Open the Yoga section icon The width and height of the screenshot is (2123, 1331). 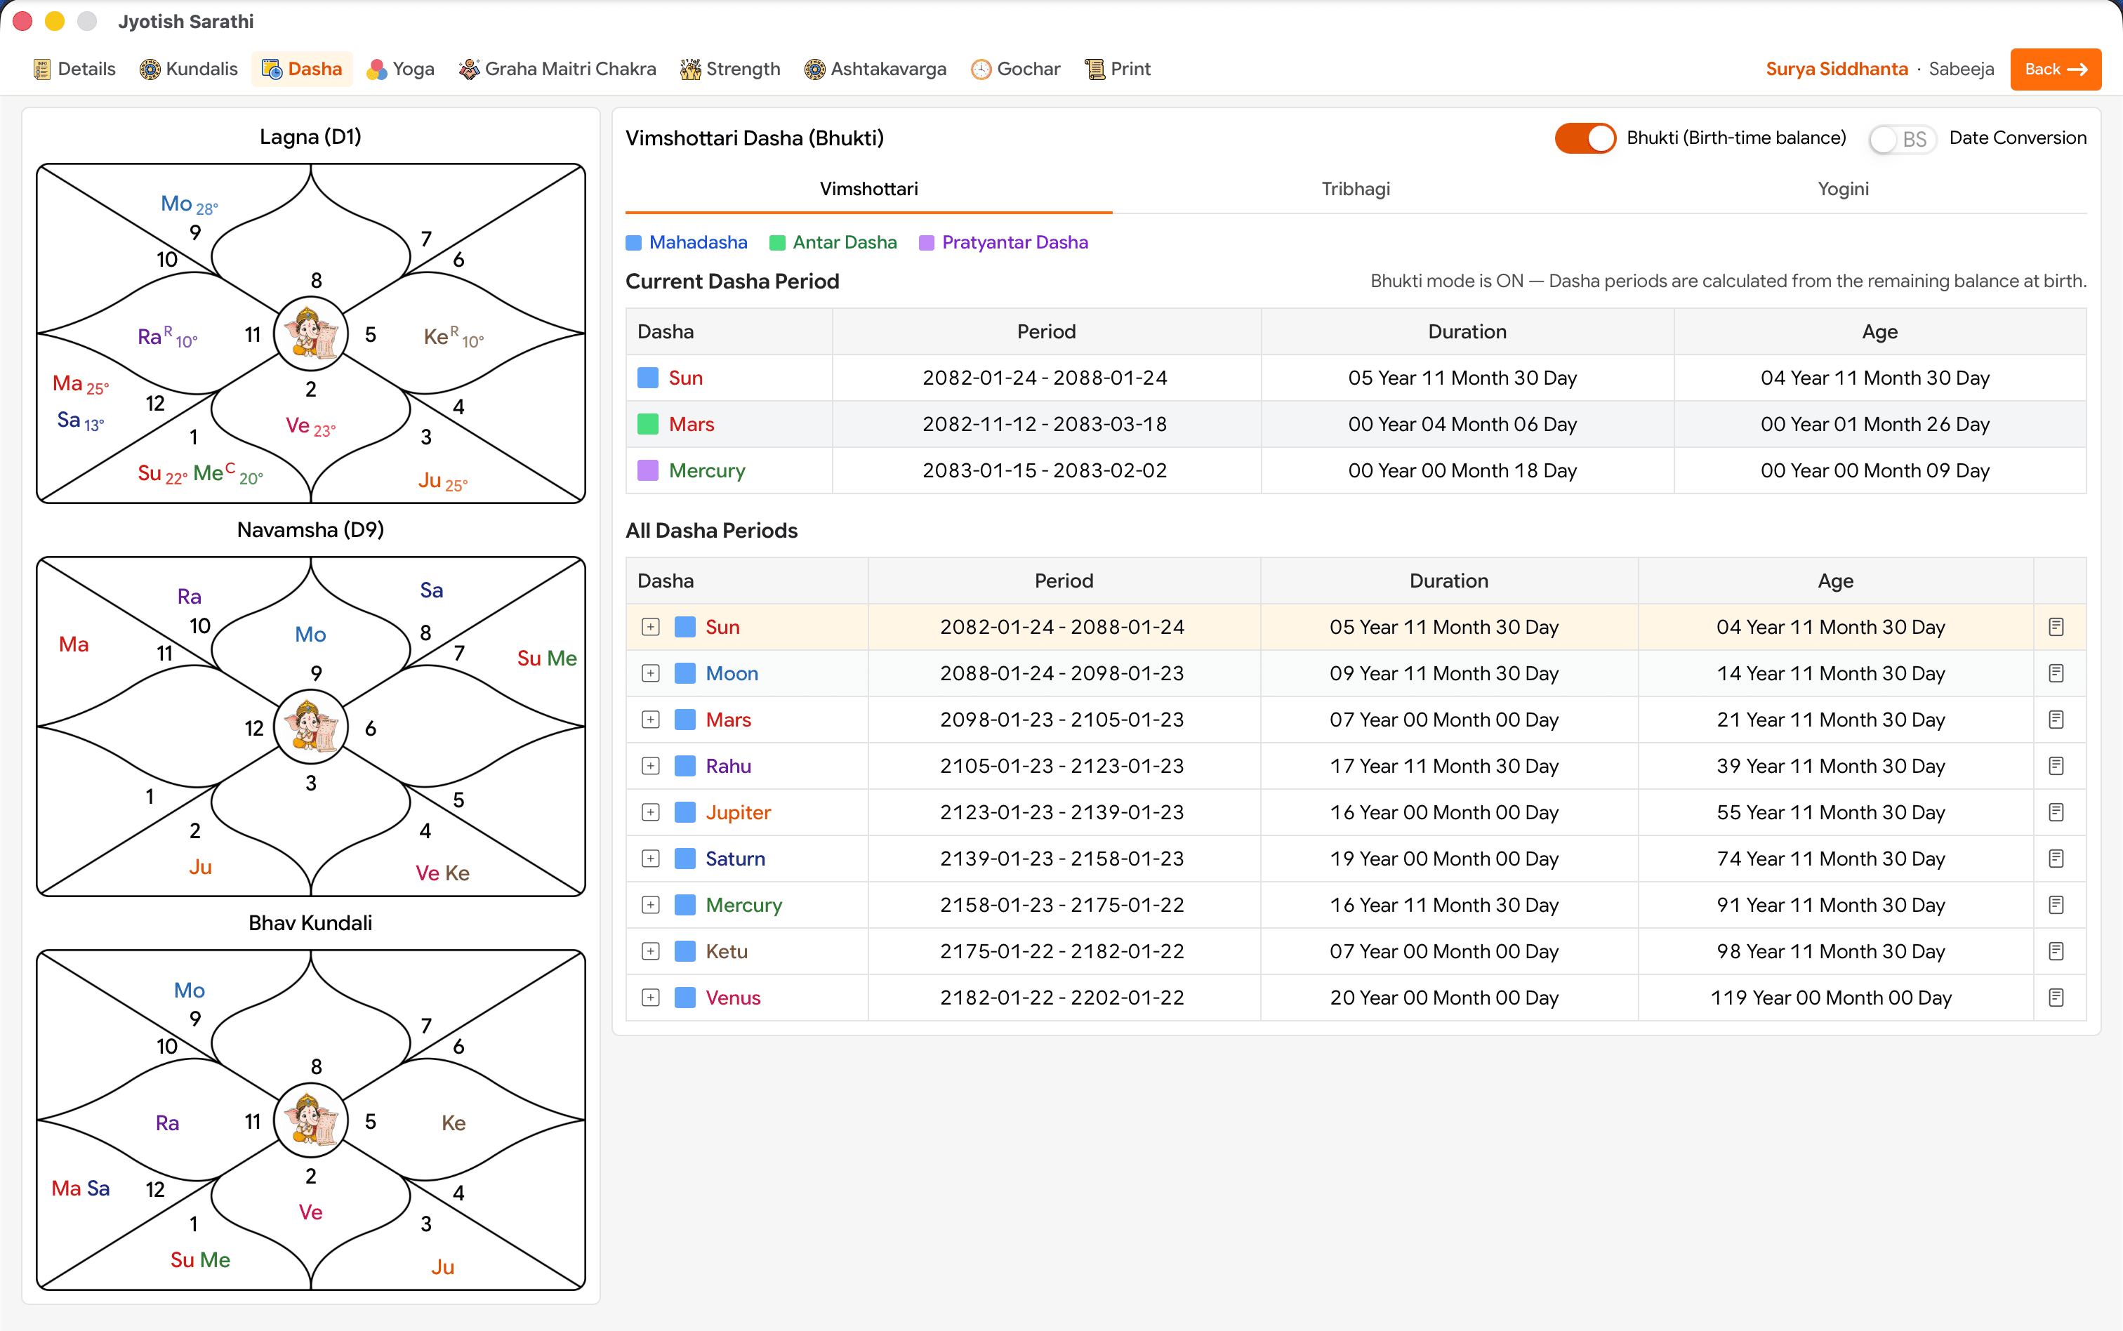(377, 69)
